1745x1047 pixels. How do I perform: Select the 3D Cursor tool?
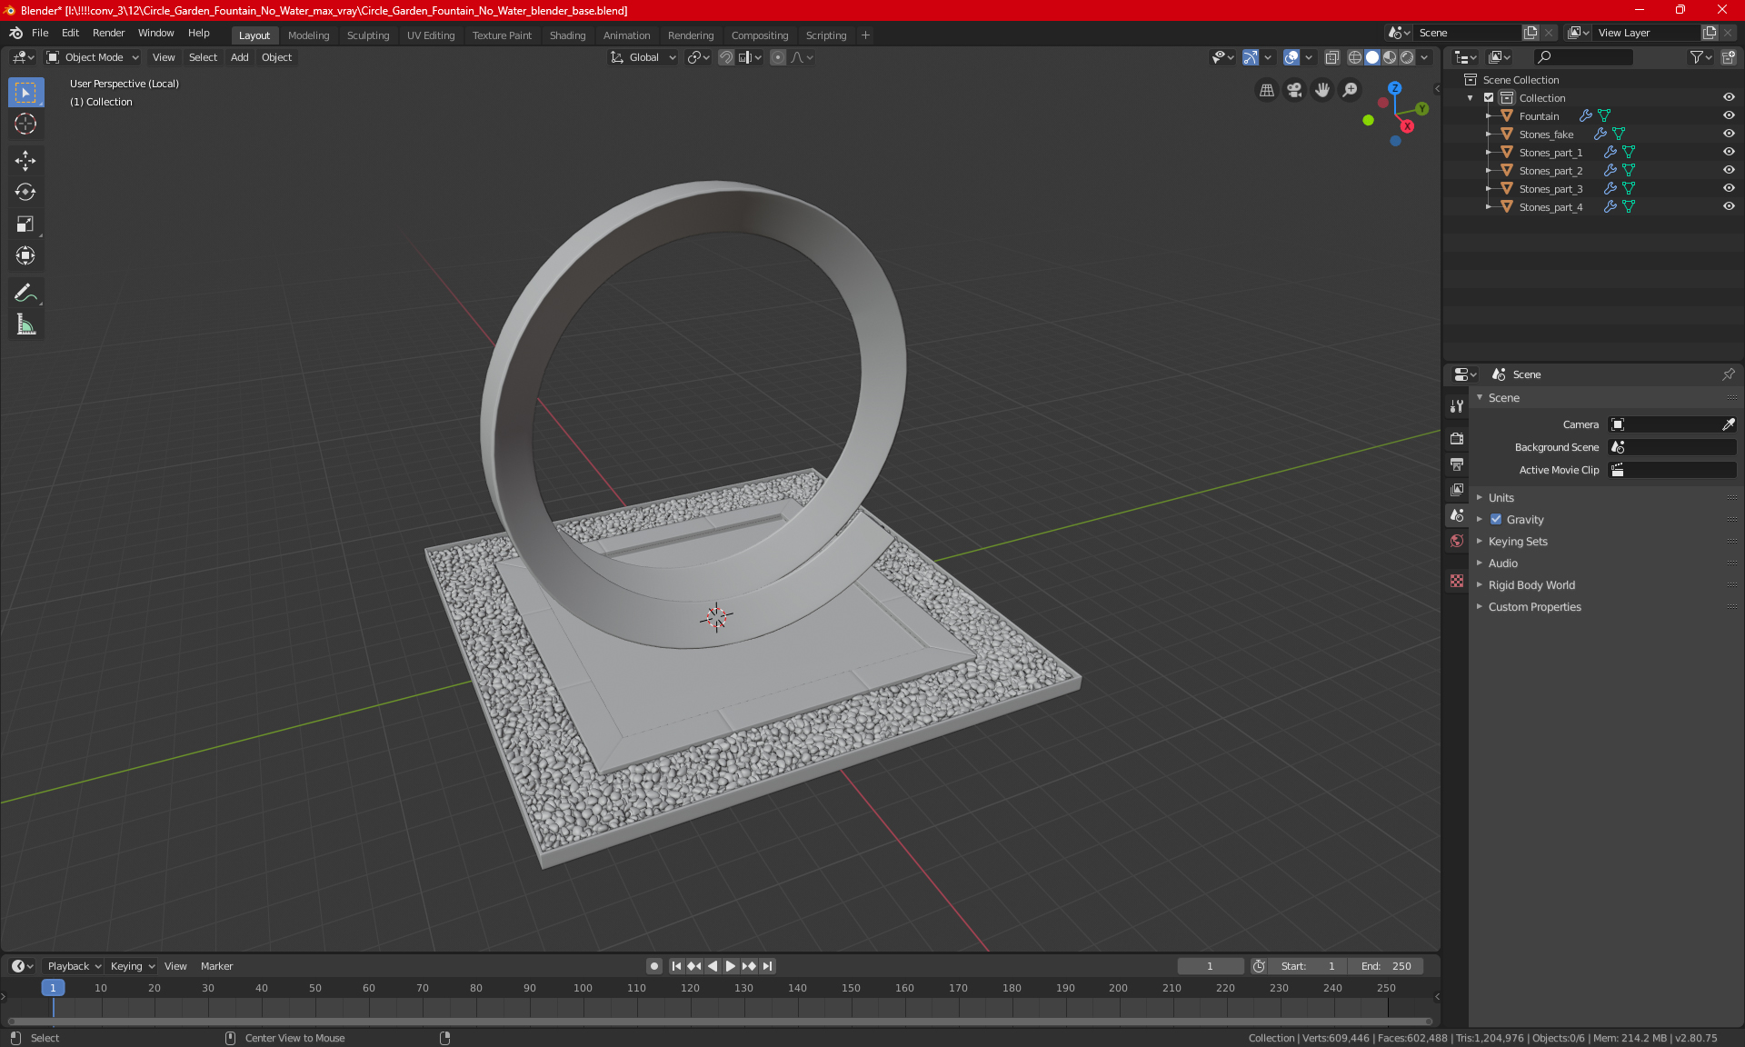coord(25,124)
